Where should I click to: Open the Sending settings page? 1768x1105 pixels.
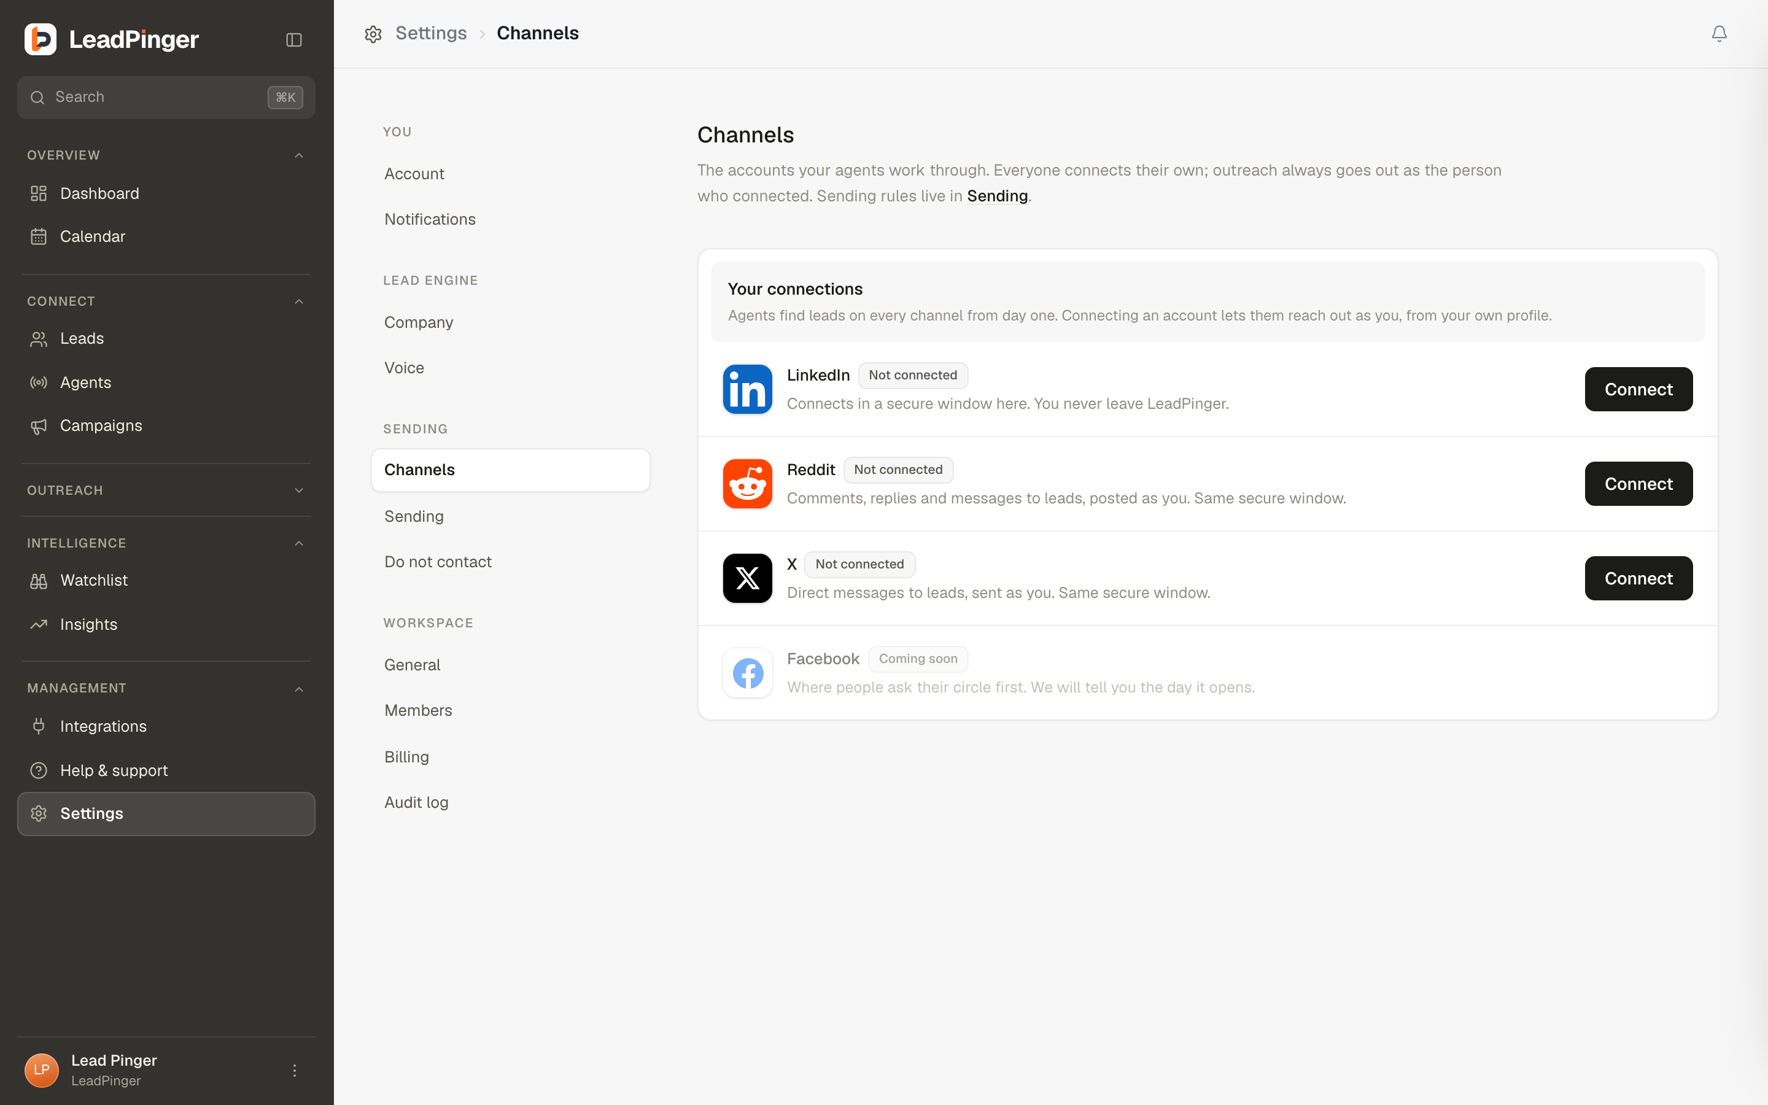(510, 517)
